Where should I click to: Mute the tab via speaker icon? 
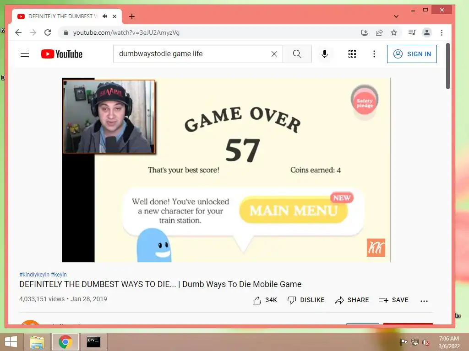coord(104,16)
